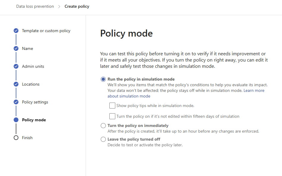Viewport: 282px width, 176px height.
Task: Check Turn the policy on after fifteen days
Action: pos(112,116)
